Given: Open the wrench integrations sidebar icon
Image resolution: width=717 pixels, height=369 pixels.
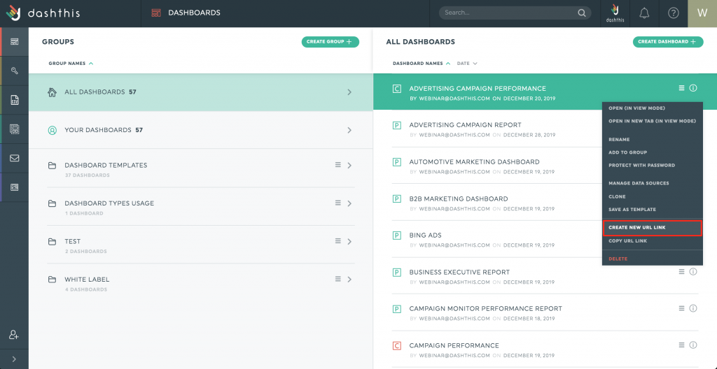Looking at the screenshot, I should coord(15,71).
